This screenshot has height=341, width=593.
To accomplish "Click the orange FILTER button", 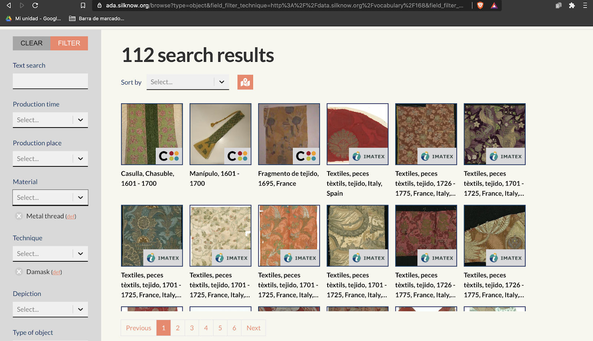I will [69, 43].
